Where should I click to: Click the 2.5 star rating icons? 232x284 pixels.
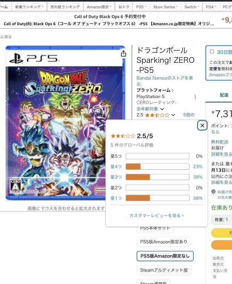pyautogui.click(x=157, y=115)
